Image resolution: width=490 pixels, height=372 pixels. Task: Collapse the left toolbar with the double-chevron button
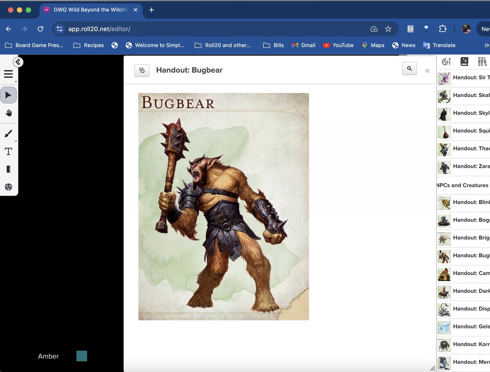point(18,62)
